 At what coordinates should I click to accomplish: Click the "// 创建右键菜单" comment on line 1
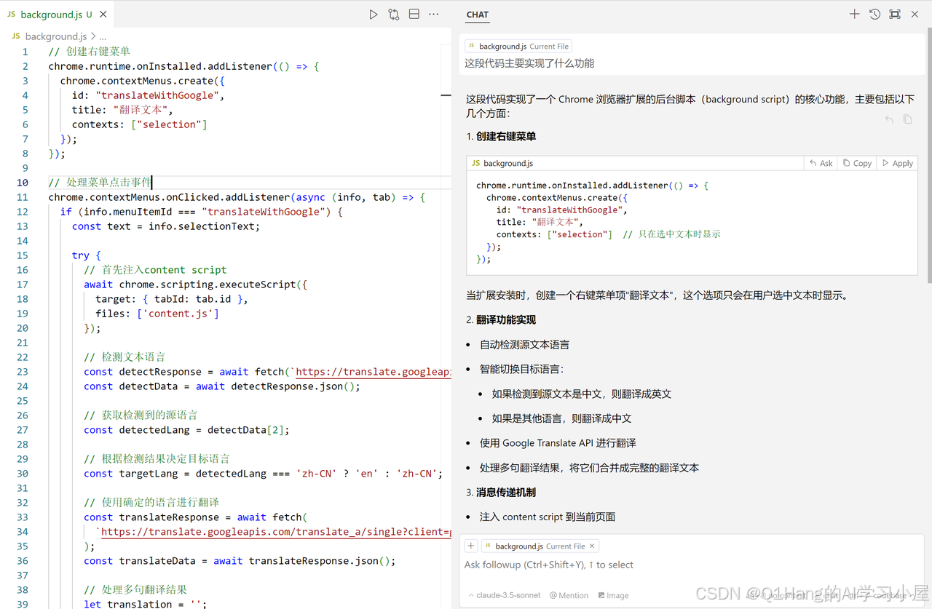pos(90,51)
